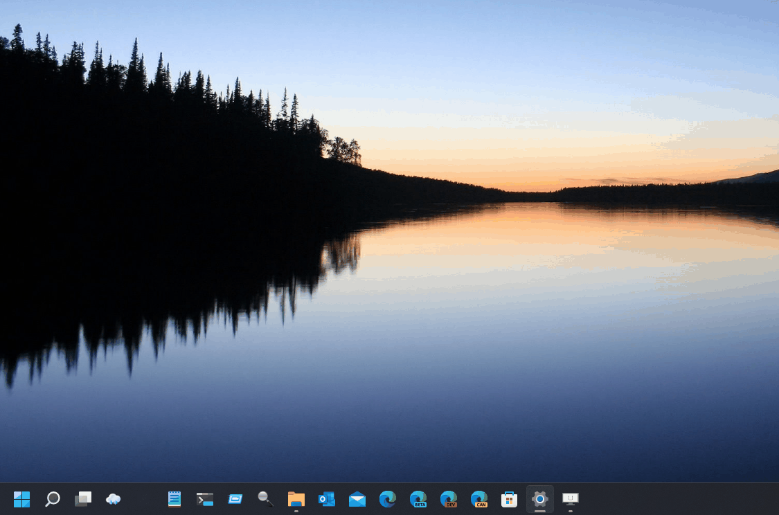Open the Mail app
Screen dimensions: 779x515
357,498
